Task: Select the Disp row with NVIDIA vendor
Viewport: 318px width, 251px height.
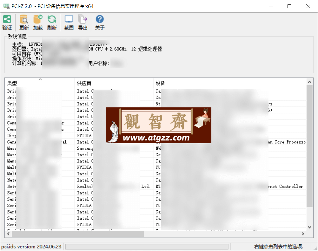Action: [156, 136]
